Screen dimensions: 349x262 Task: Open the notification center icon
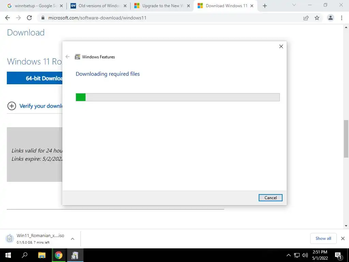coord(338,255)
